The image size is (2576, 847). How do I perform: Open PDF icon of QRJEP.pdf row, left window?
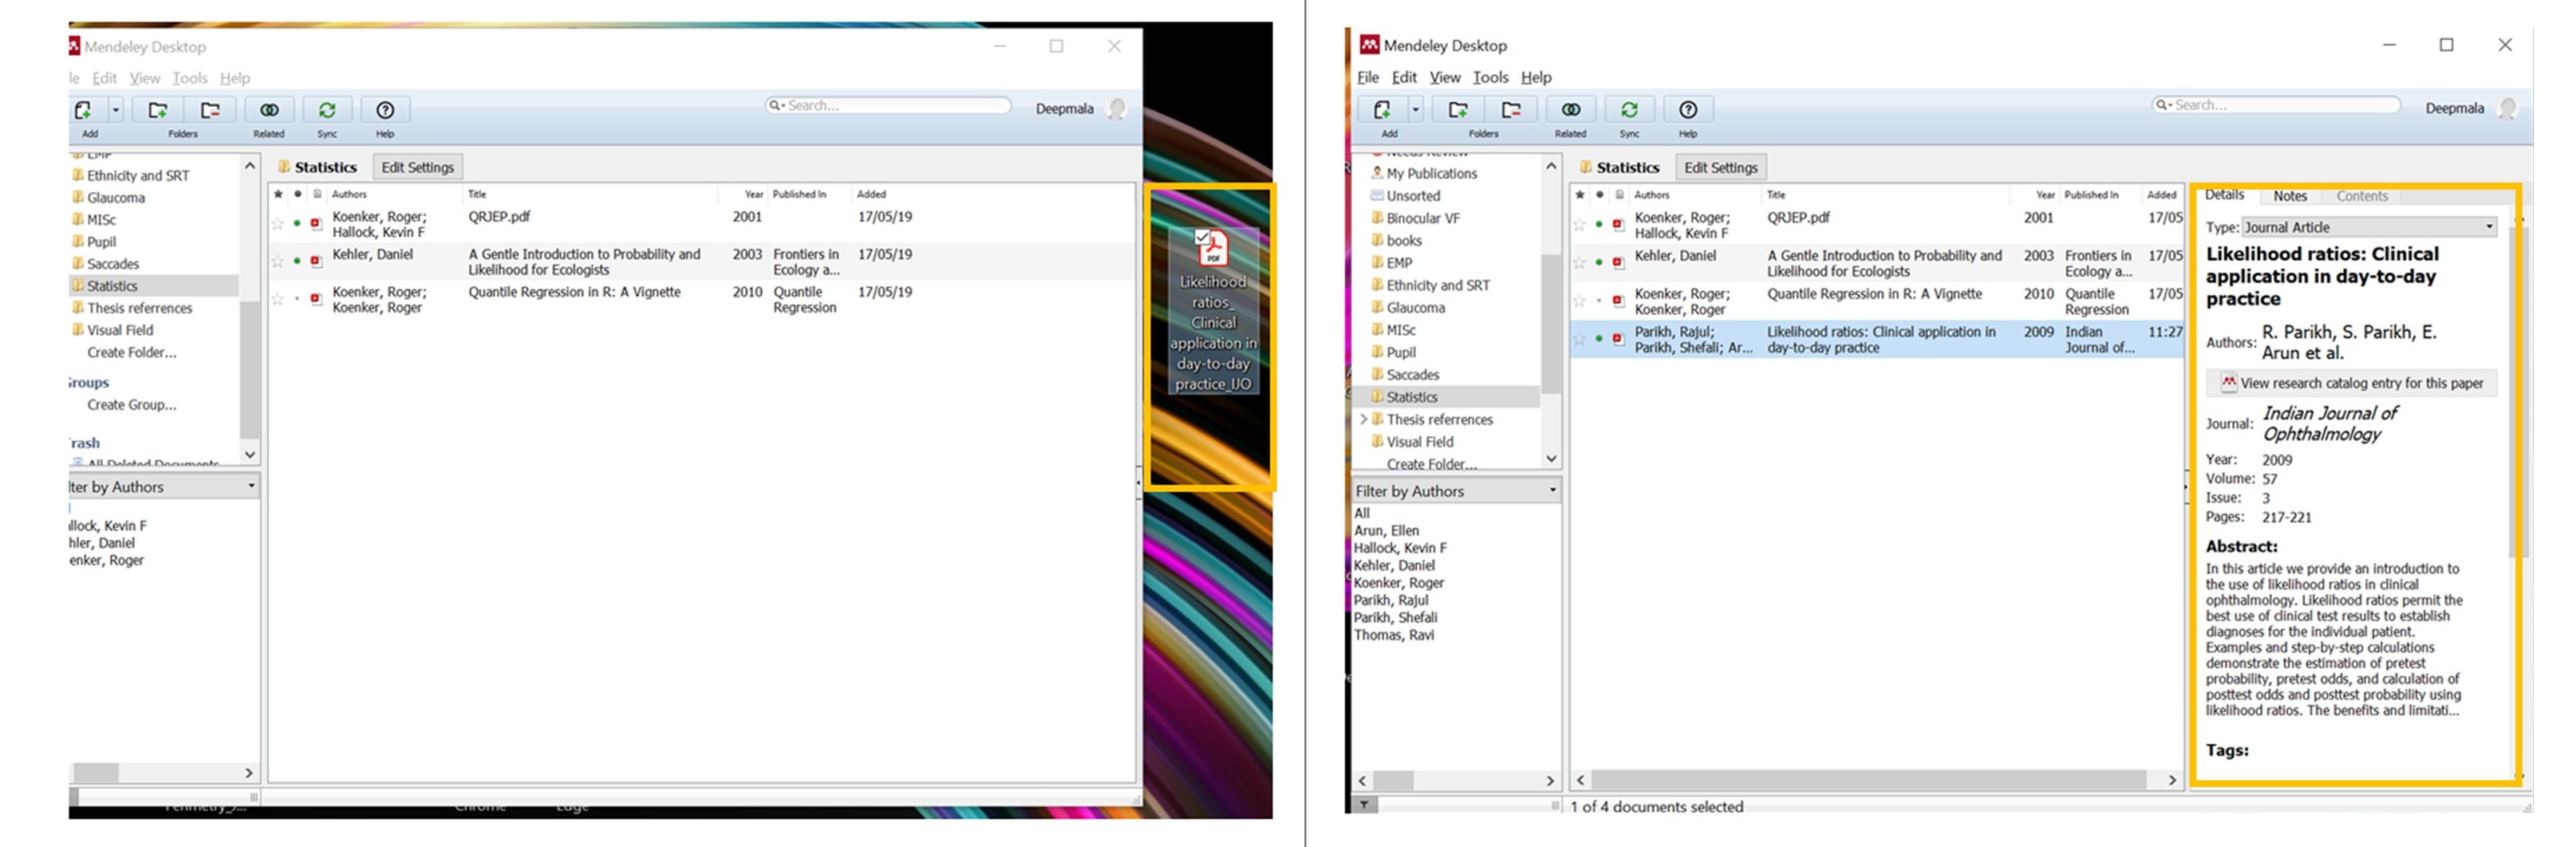pos(316,223)
